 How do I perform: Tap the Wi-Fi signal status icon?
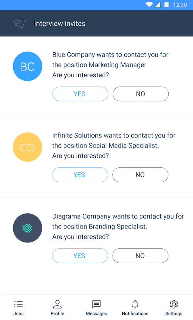coord(149,5)
